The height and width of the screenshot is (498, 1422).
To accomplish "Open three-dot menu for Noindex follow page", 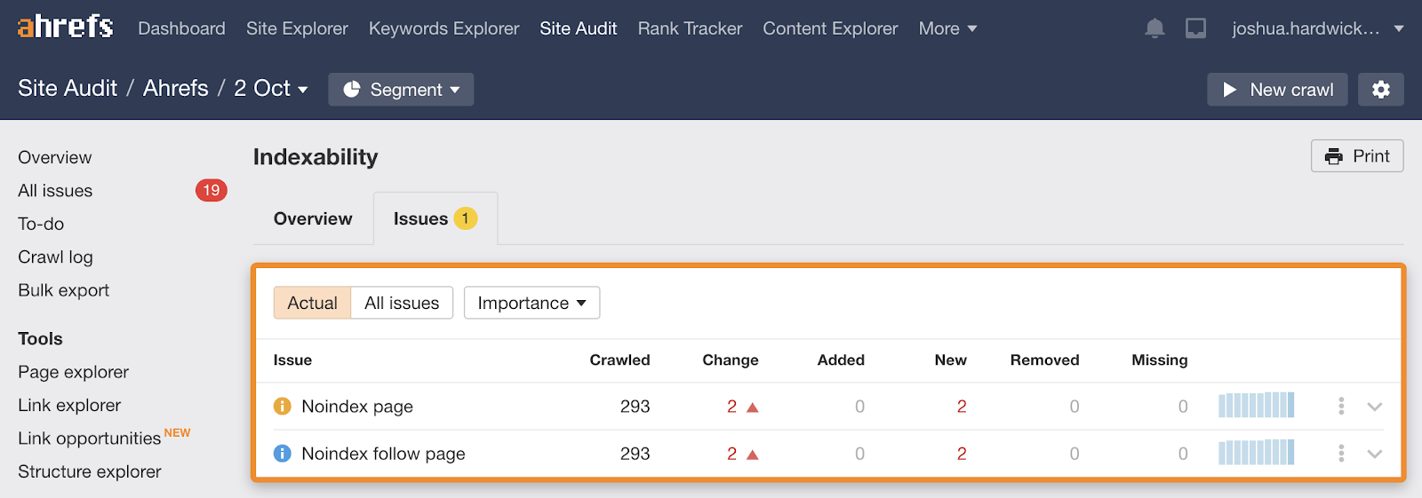I will coord(1341,454).
